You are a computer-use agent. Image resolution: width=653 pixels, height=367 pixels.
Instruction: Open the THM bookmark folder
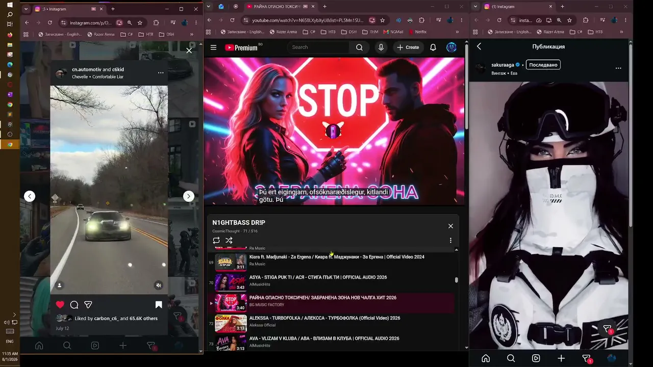[x=370, y=32]
